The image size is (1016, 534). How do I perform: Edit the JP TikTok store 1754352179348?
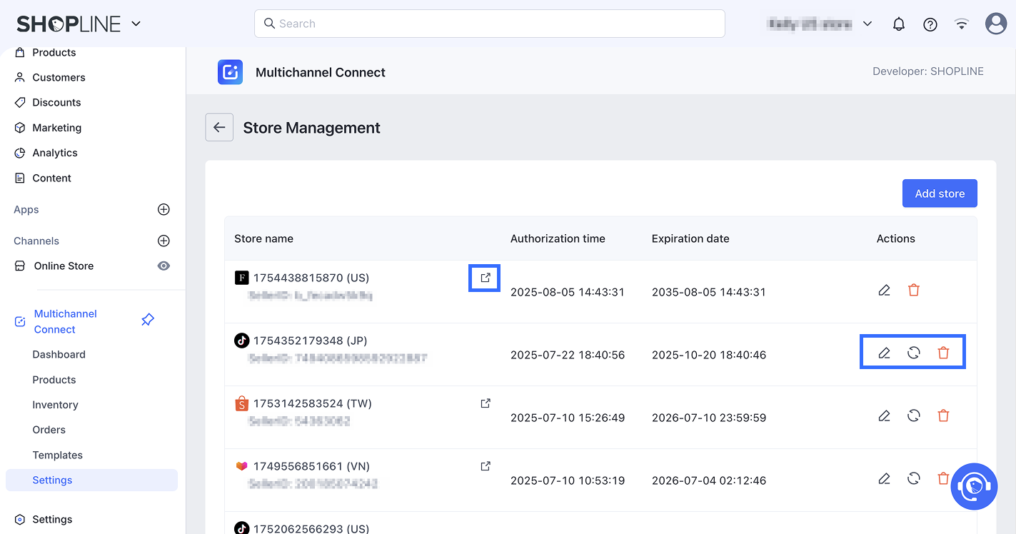(x=884, y=353)
